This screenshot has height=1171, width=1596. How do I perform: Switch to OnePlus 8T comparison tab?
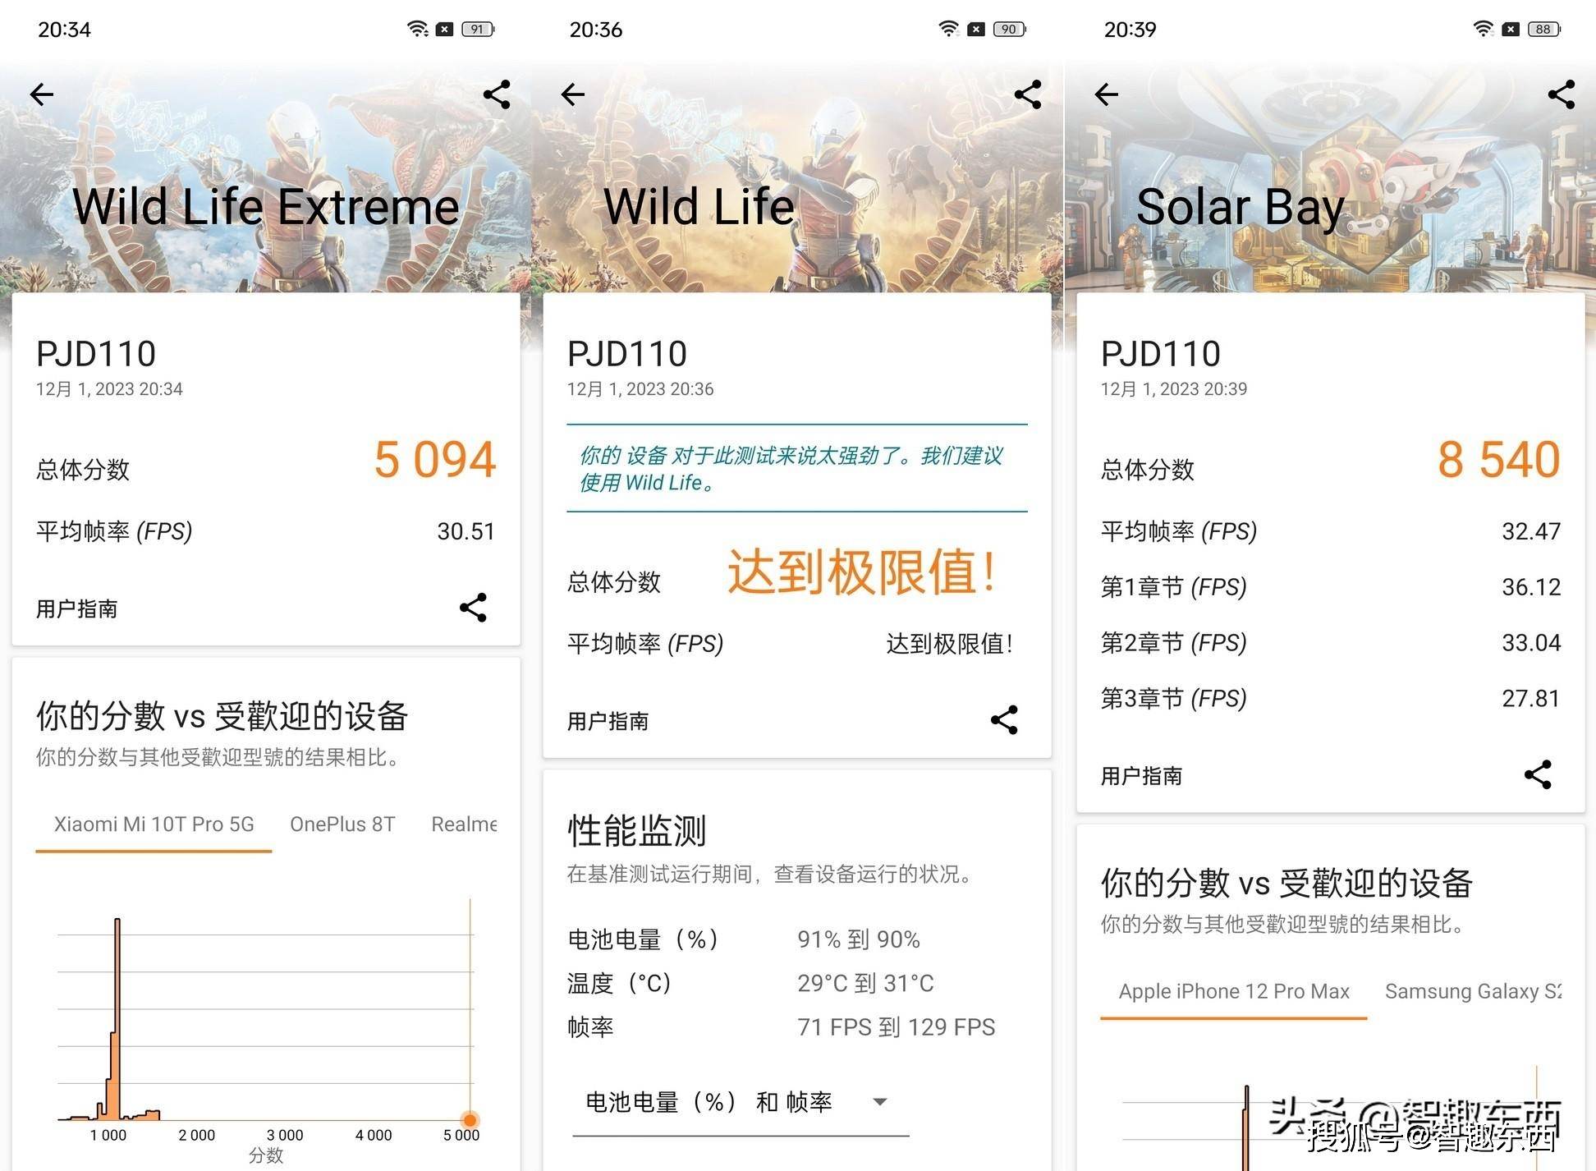click(342, 824)
